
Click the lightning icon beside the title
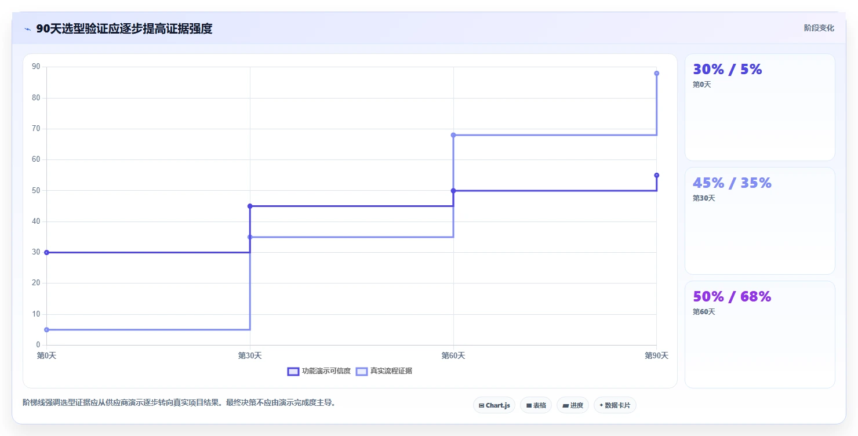[x=27, y=29]
